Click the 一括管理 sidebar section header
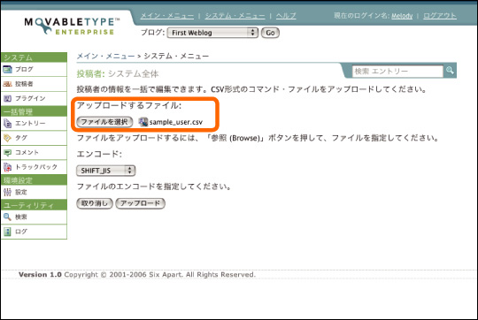Viewport: 478px width, 320px height. [x=34, y=111]
